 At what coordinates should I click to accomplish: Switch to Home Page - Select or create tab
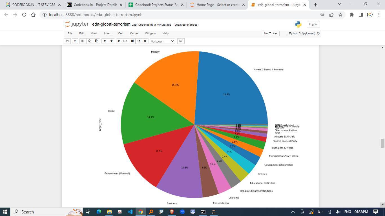(x=218, y=5)
